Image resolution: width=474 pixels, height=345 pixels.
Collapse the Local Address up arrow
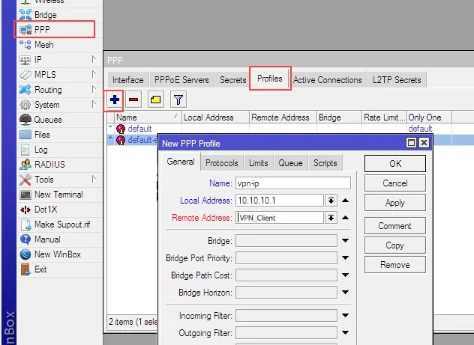(x=345, y=200)
